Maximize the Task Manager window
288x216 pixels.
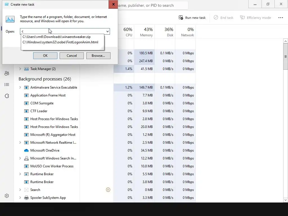click(268, 4)
